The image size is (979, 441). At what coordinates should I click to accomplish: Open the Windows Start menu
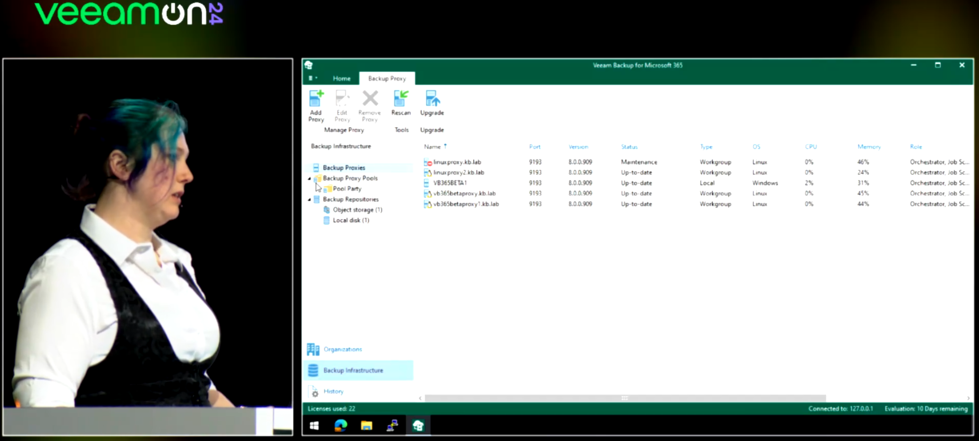pyautogui.click(x=314, y=426)
